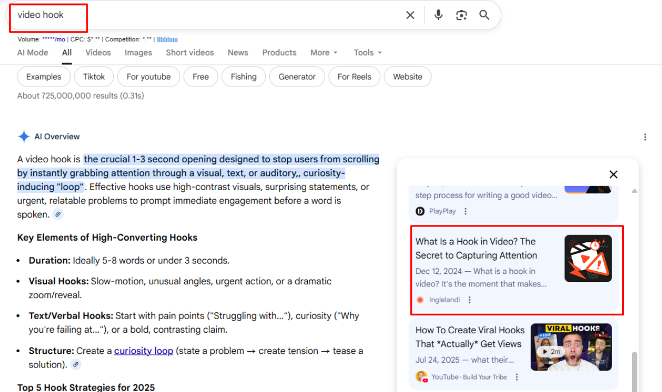Click the source citation icon after the Structure bullet
The image size is (662, 392).
75,364
